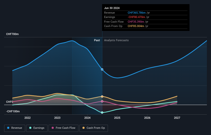Screen dimensions: 211x135
Task: Select the orange Cash From Op data point
Action: (102, 96)
